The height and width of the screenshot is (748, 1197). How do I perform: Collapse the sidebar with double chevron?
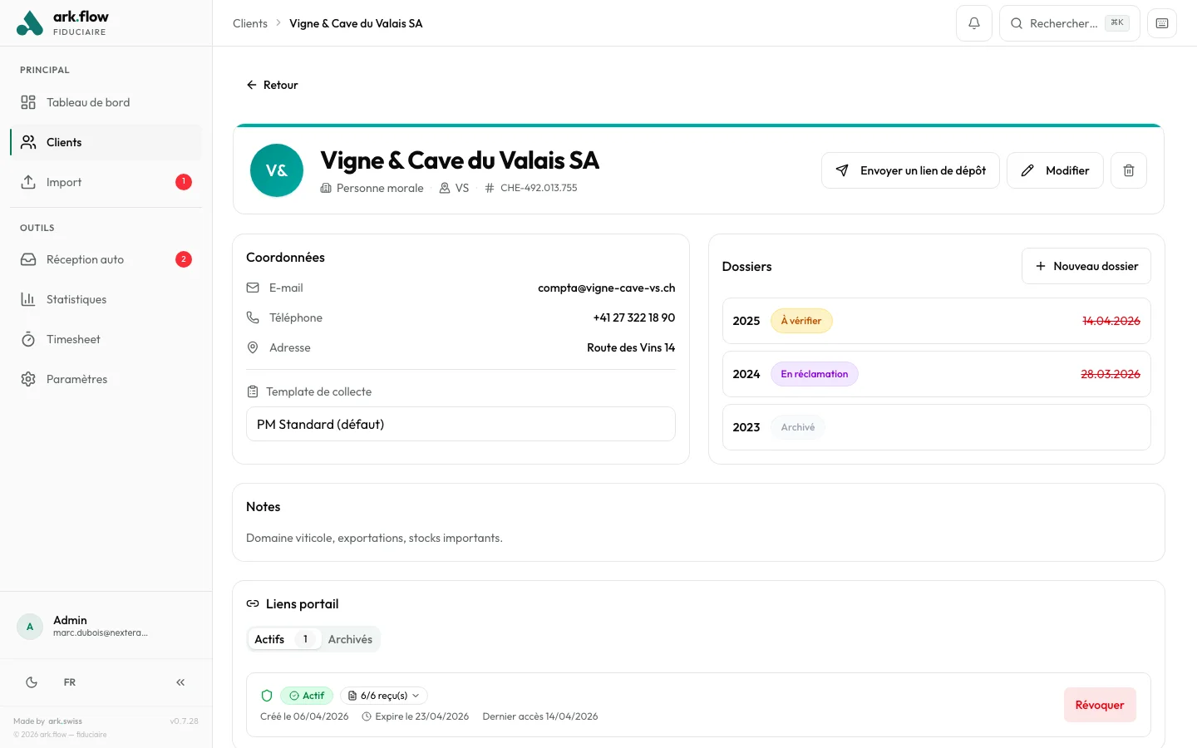click(x=180, y=682)
